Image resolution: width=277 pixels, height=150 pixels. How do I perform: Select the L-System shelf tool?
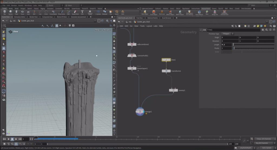[x=98, y=12]
